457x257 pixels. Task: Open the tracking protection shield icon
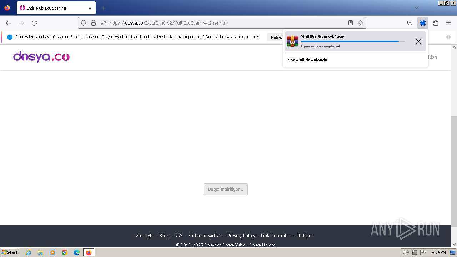coord(84,23)
